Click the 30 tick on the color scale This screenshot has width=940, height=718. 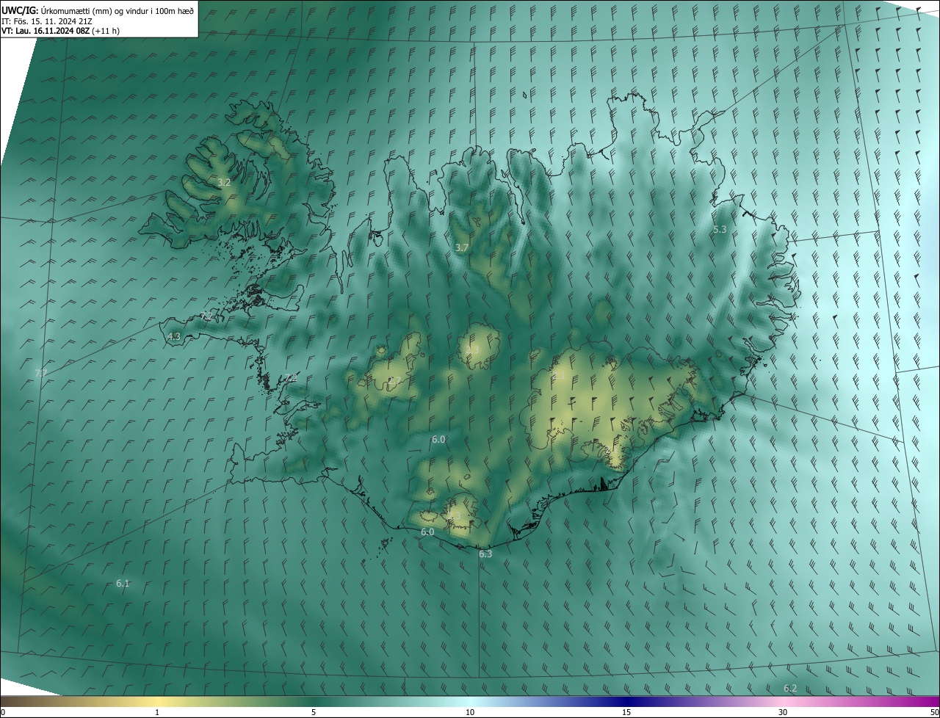click(783, 713)
